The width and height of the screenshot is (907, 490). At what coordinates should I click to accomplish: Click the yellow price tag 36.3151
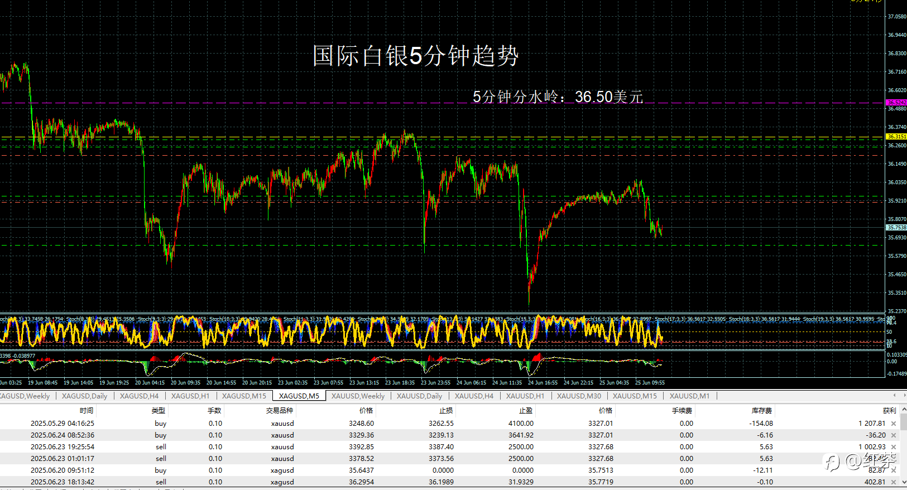pos(896,137)
